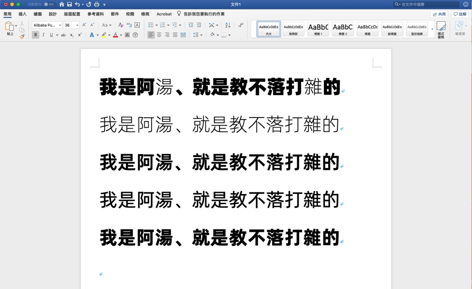Screen dimensions: 472x289
Task: Toggle Bold formatting
Action: (35, 35)
